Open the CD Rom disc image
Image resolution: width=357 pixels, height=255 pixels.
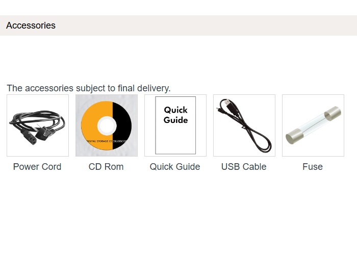106,125
